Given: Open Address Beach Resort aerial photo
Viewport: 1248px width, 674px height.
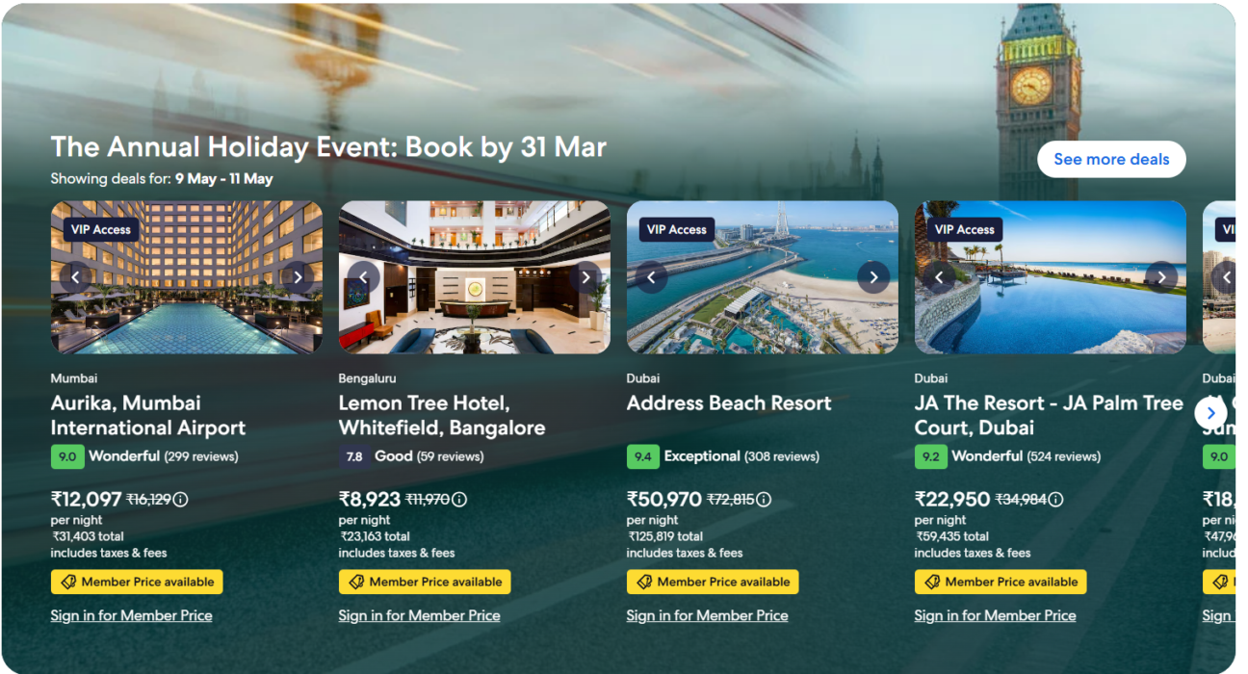Looking at the screenshot, I should [762, 308].
